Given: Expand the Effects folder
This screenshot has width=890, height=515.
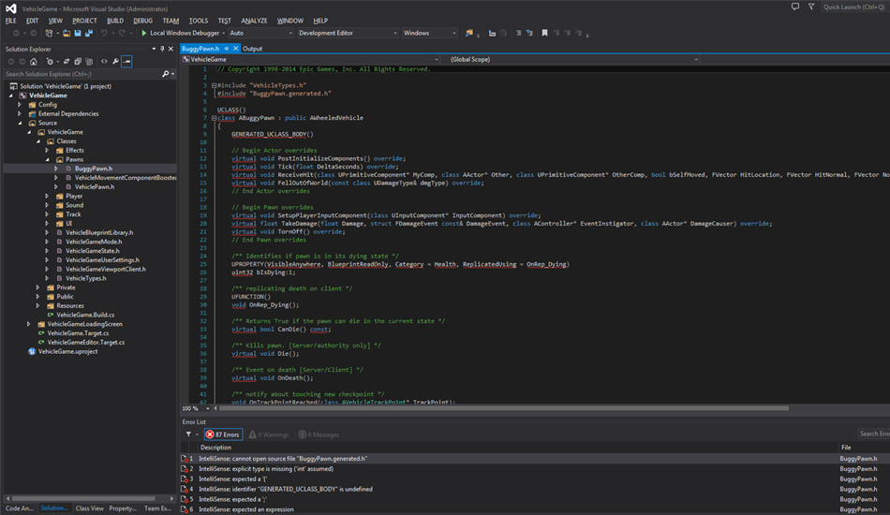Looking at the screenshot, I should coord(47,151).
